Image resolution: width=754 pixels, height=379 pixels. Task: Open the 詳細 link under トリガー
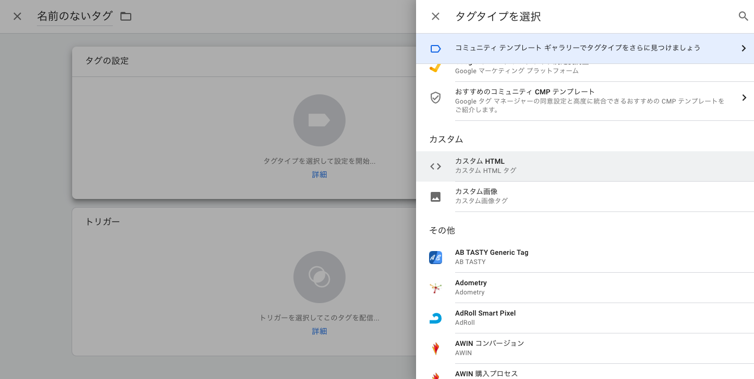point(319,331)
